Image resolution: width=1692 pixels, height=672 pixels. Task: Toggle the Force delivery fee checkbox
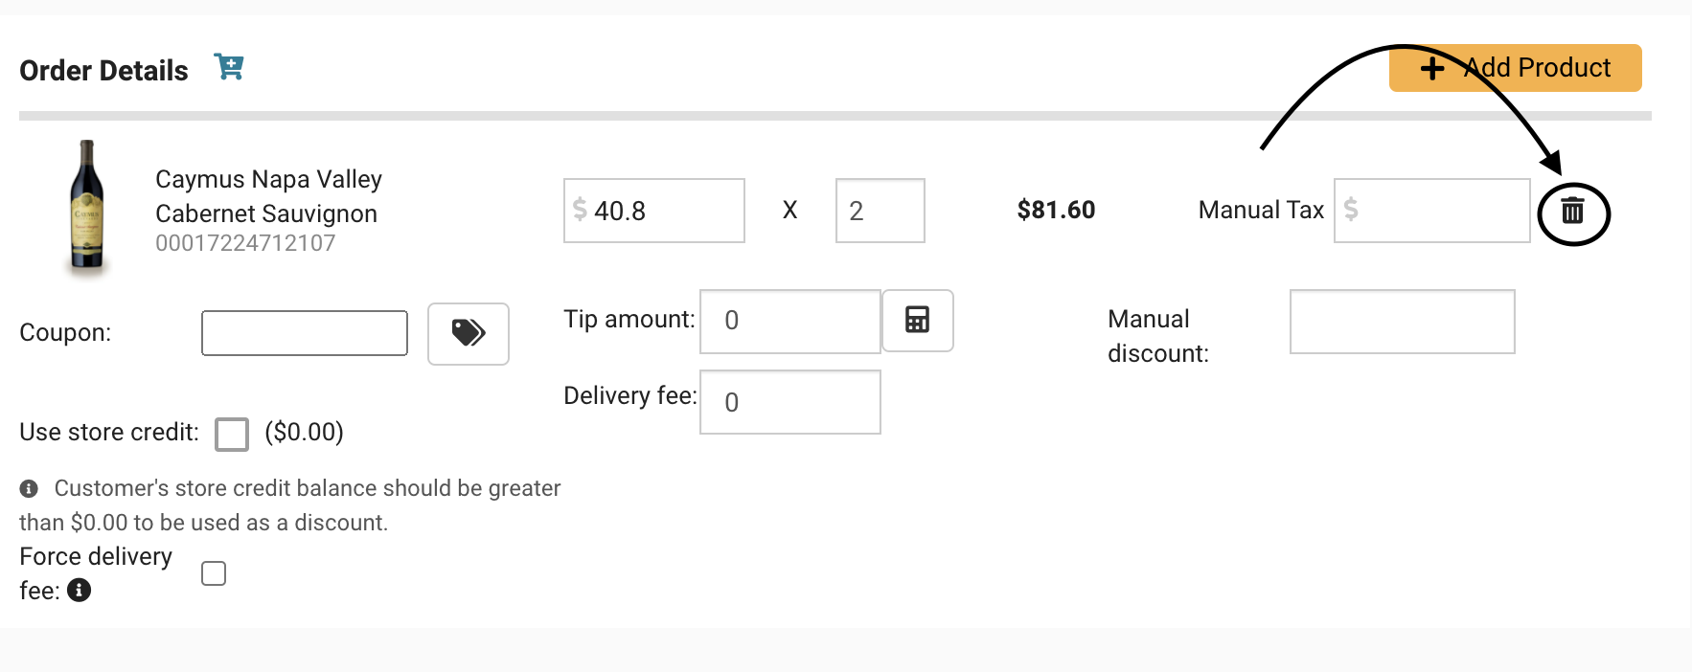click(x=214, y=573)
